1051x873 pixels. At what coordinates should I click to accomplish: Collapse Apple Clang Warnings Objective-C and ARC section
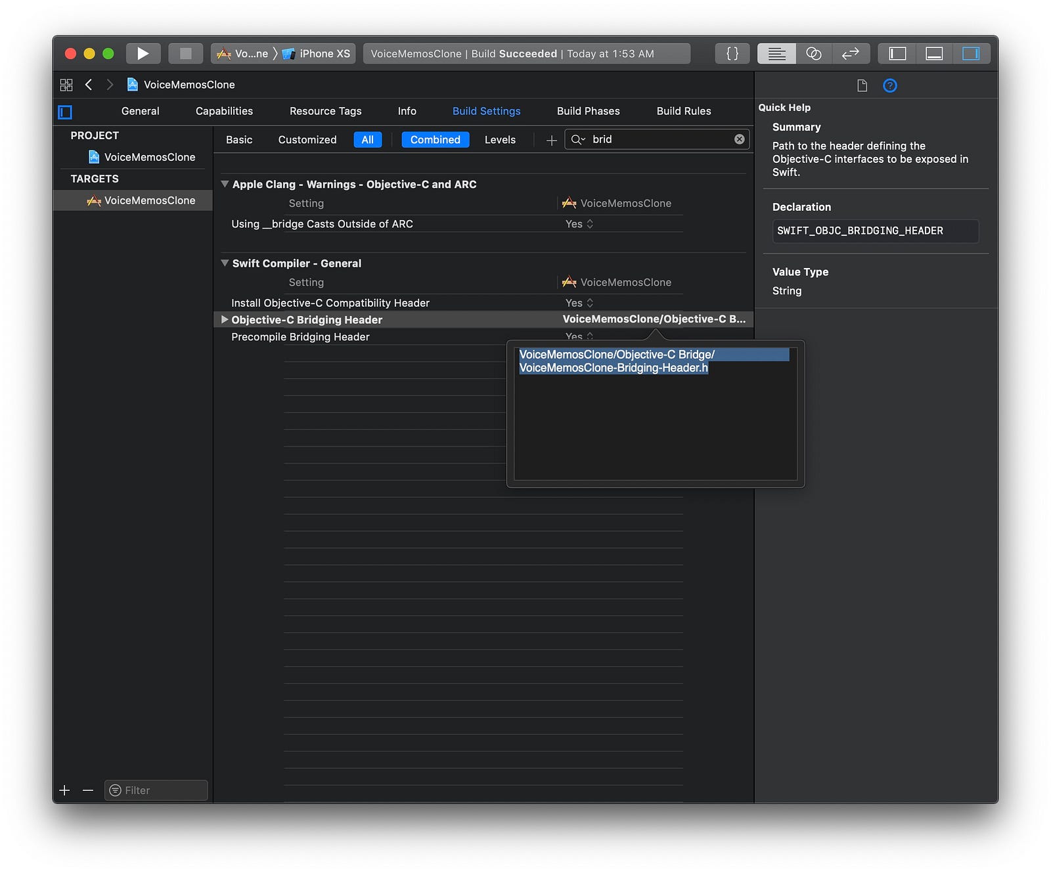pos(225,185)
